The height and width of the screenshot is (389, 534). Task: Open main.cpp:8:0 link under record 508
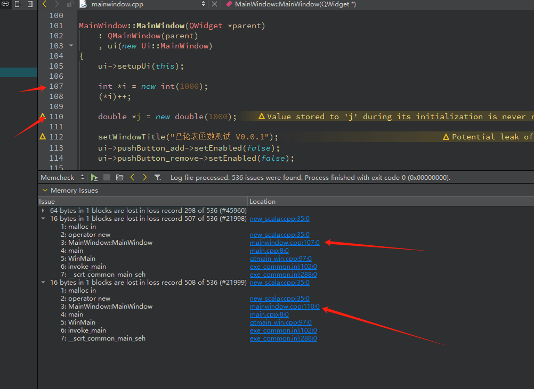pos(269,314)
